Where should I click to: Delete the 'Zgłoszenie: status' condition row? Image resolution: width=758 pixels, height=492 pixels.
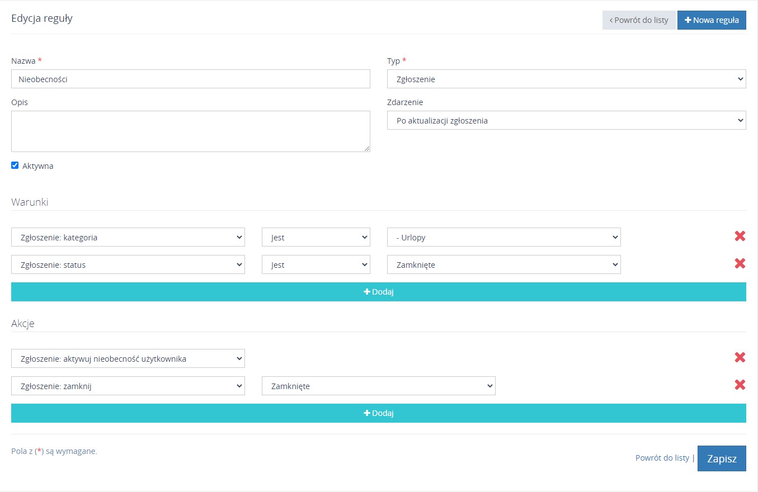click(x=740, y=263)
